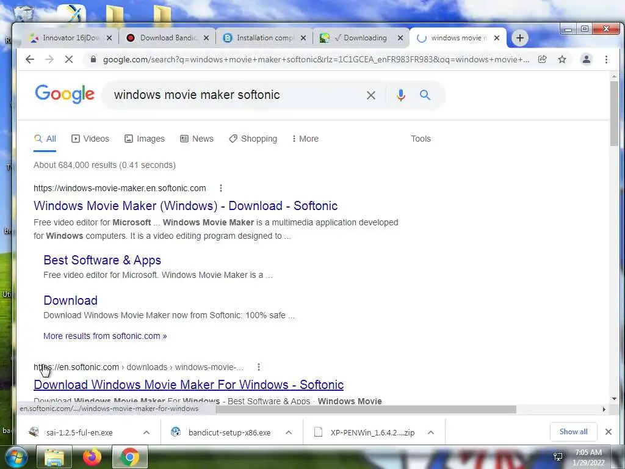Image resolution: width=625 pixels, height=469 pixels.
Task: Go back to the previous page
Action: pos(30,59)
